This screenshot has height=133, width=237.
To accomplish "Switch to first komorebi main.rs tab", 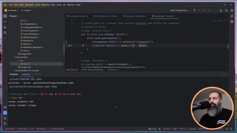I will coord(77,16).
